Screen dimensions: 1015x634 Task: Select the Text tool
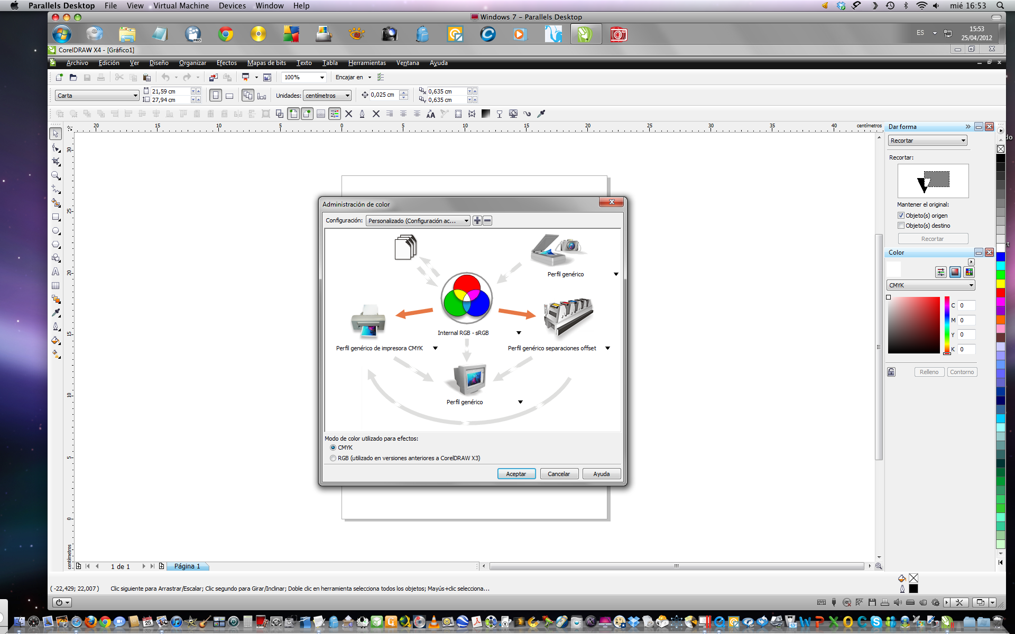[x=56, y=272]
